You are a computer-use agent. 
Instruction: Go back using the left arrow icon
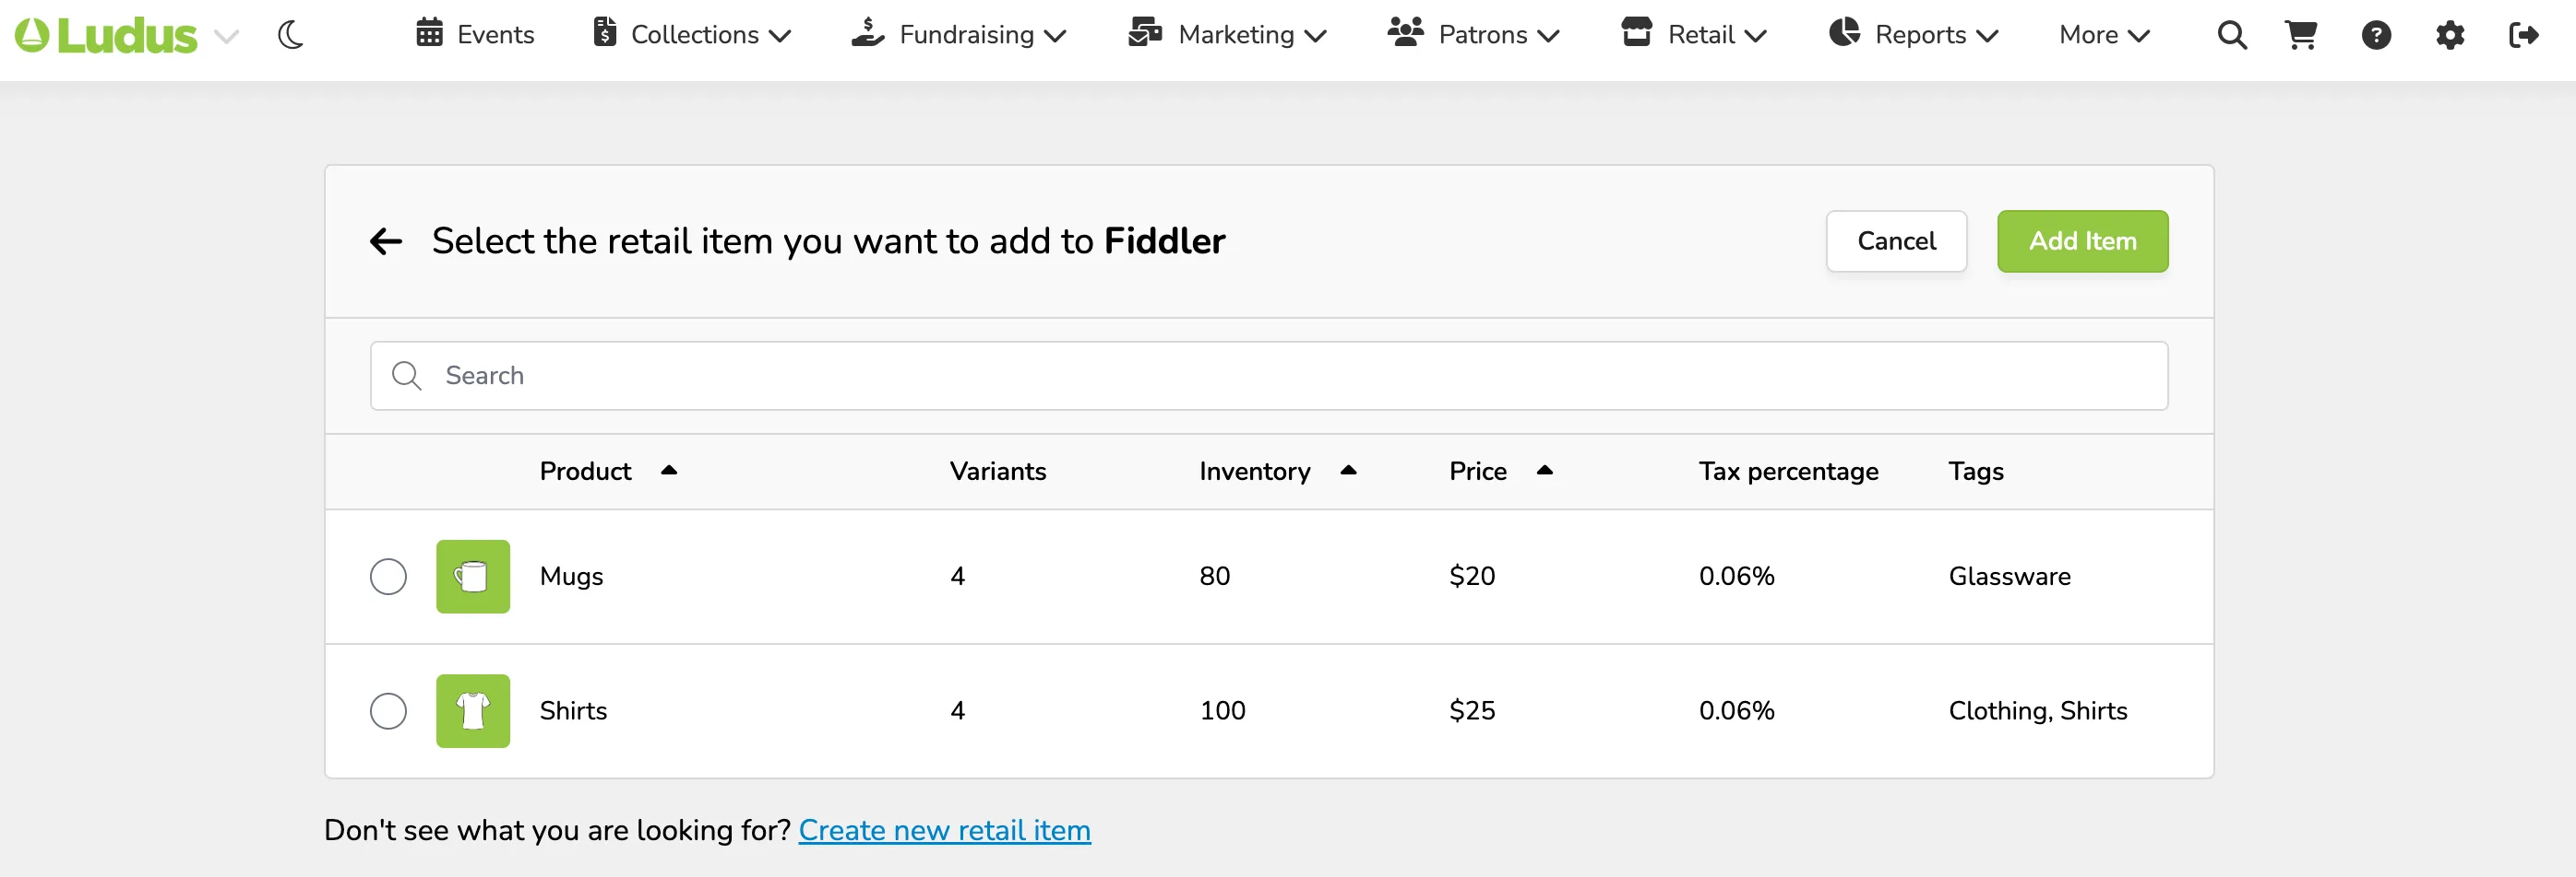point(386,240)
